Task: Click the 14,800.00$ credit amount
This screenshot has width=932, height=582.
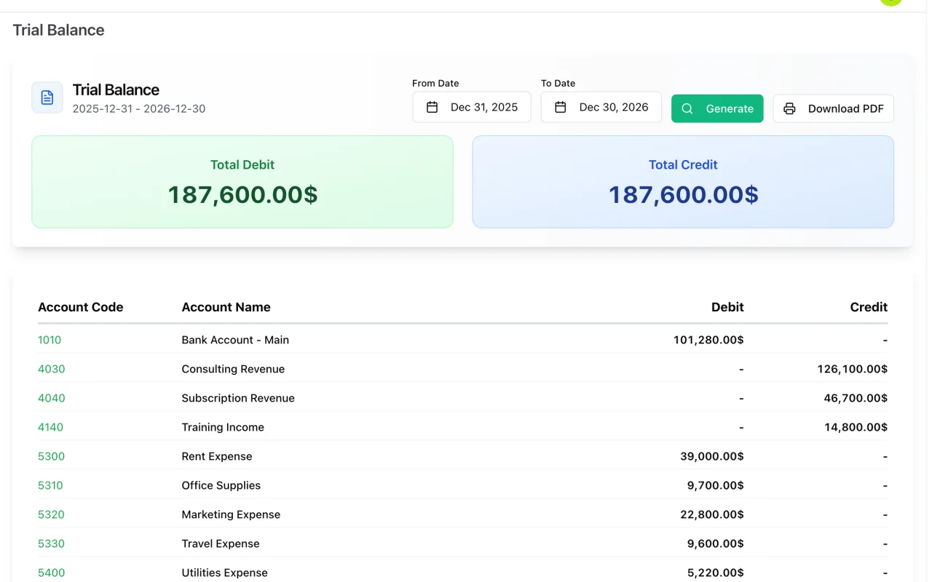Action: [856, 427]
